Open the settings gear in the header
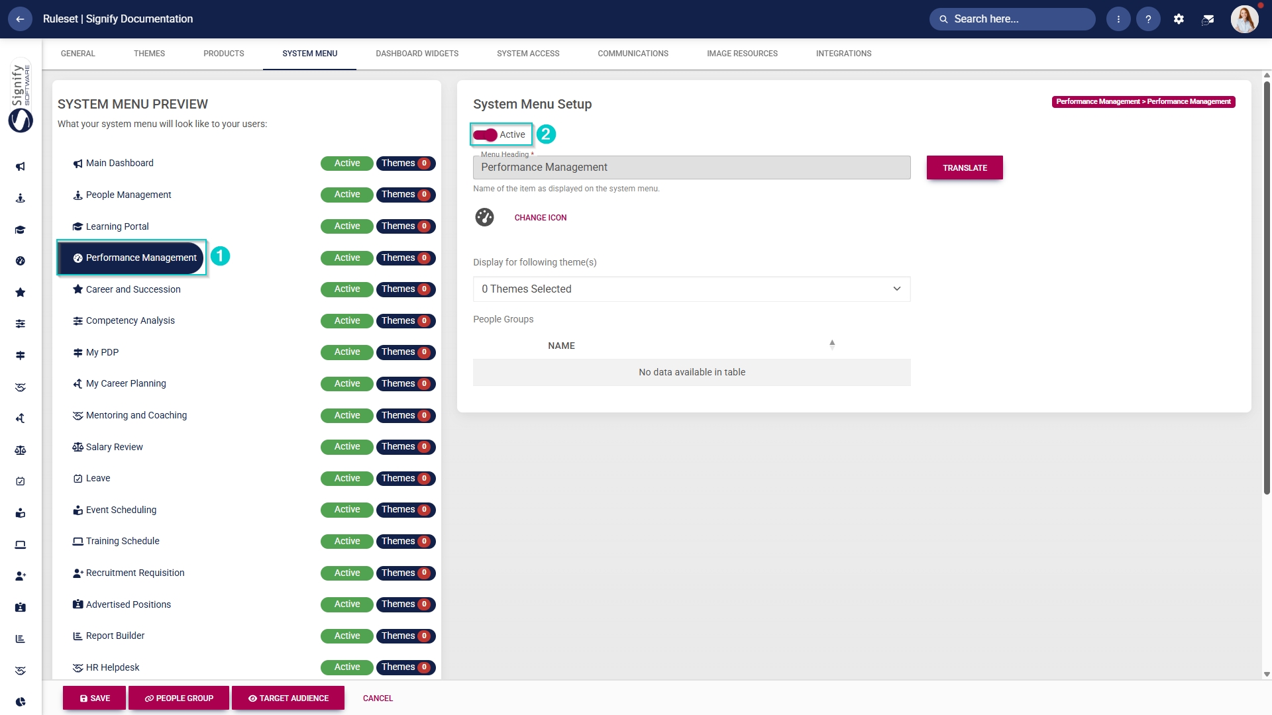Screen dimensions: 1272x715 click(x=1179, y=19)
